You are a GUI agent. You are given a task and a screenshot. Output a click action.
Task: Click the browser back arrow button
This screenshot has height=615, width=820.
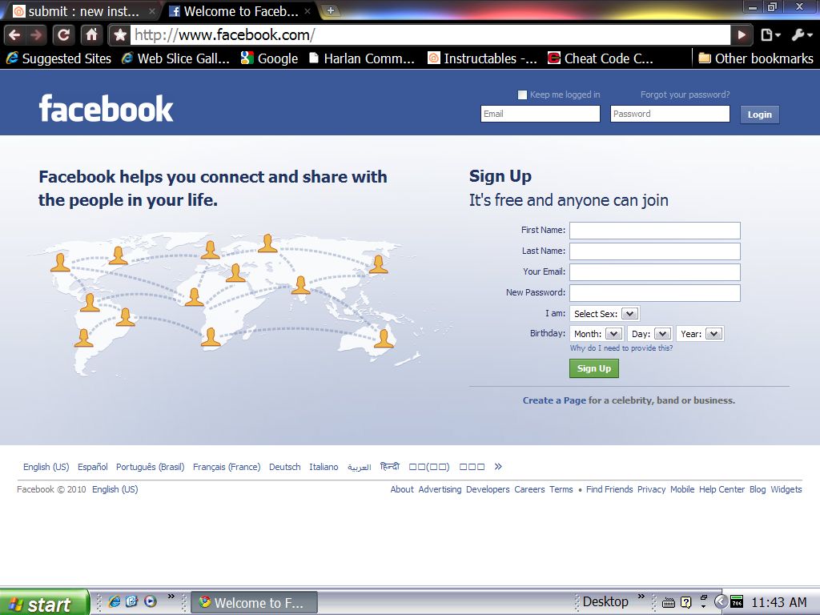tap(14, 35)
